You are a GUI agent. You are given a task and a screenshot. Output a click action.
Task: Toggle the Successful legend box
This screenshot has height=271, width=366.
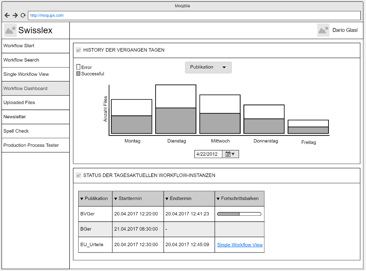[x=79, y=74]
